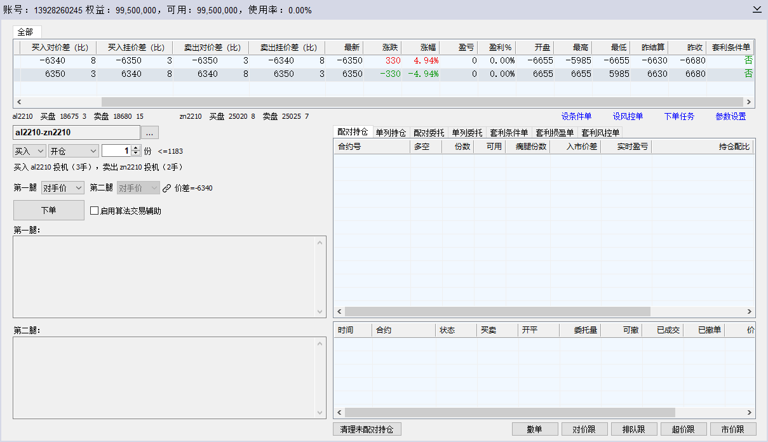Click the link icon beside 价差
The height and width of the screenshot is (442, 768).
click(x=166, y=188)
